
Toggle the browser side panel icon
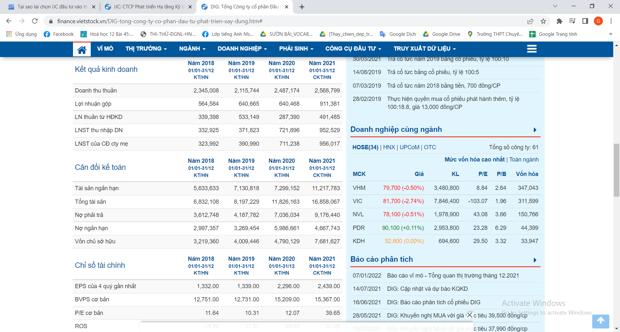(x=585, y=21)
